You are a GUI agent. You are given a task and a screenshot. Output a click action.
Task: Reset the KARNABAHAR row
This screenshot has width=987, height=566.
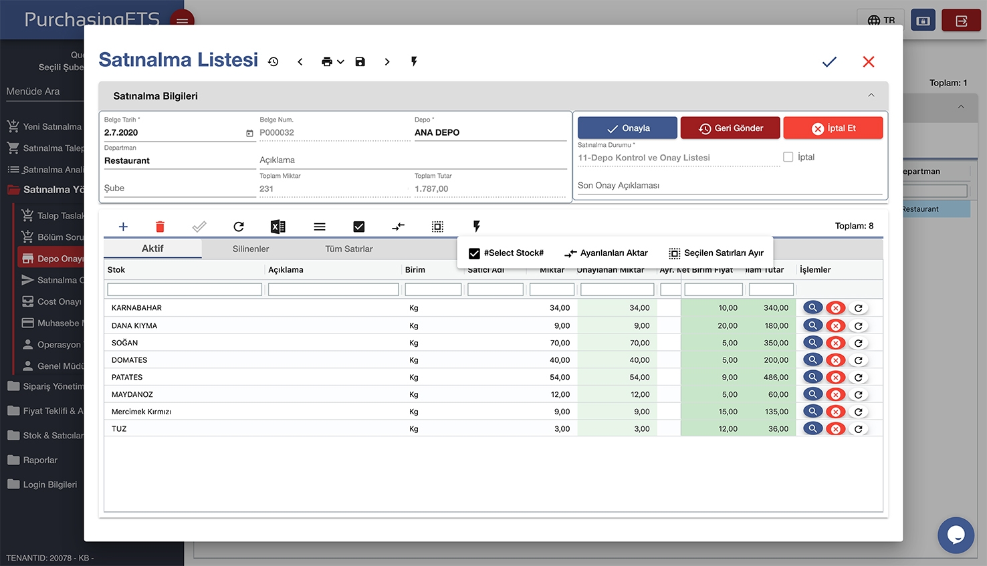pos(859,308)
